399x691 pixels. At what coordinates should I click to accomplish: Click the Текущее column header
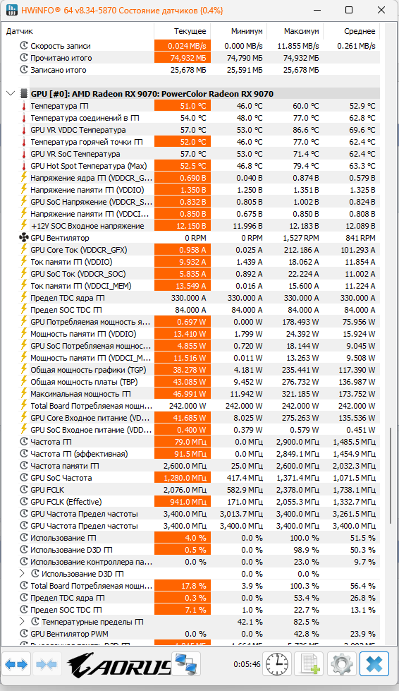(x=183, y=31)
